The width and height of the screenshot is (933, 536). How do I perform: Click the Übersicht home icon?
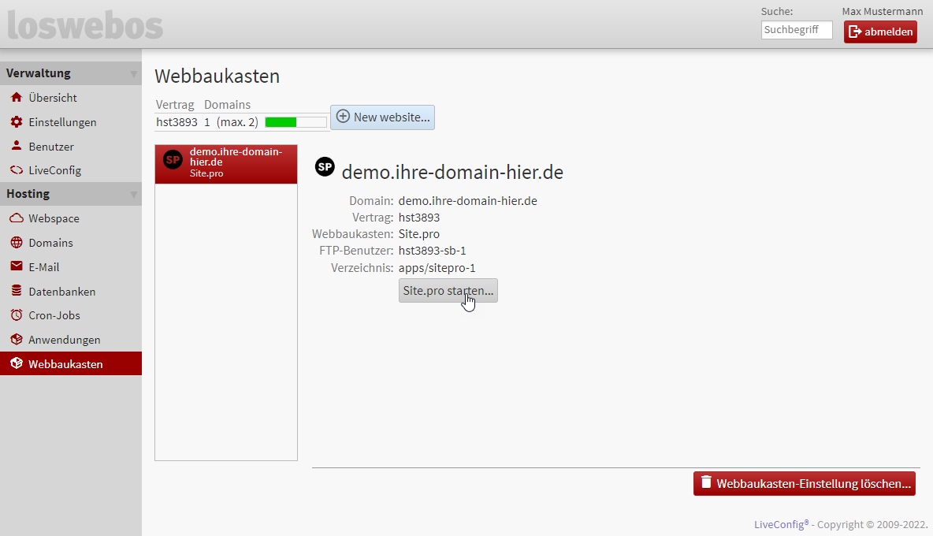click(16, 98)
